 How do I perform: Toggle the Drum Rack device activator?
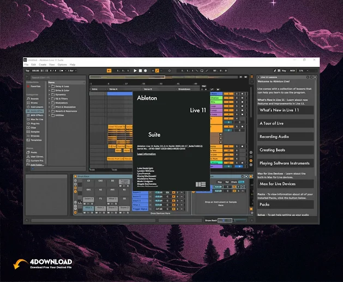(75, 176)
